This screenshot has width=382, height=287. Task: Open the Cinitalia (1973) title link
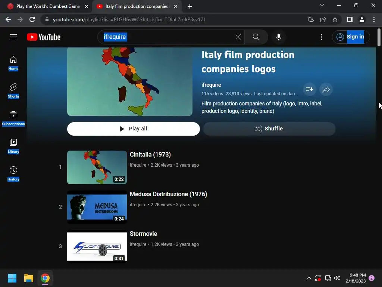pos(150,155)
